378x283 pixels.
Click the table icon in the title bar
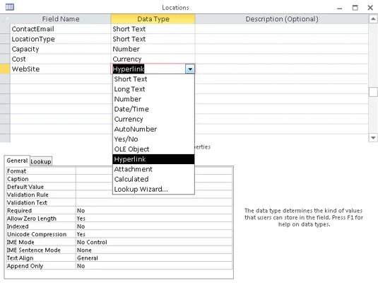pyautogui.click(x=10, y=7)
